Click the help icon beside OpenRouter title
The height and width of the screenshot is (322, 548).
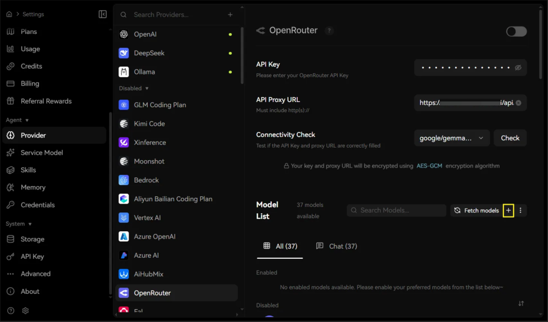pyautogui.click(x=329, y=31)
